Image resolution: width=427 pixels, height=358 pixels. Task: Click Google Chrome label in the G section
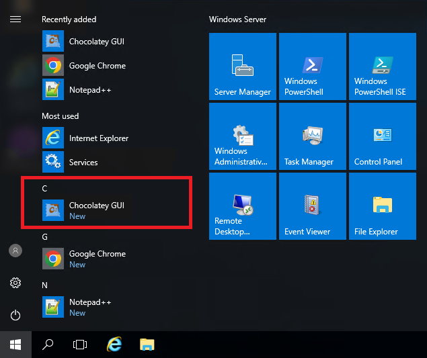(98, 254)
